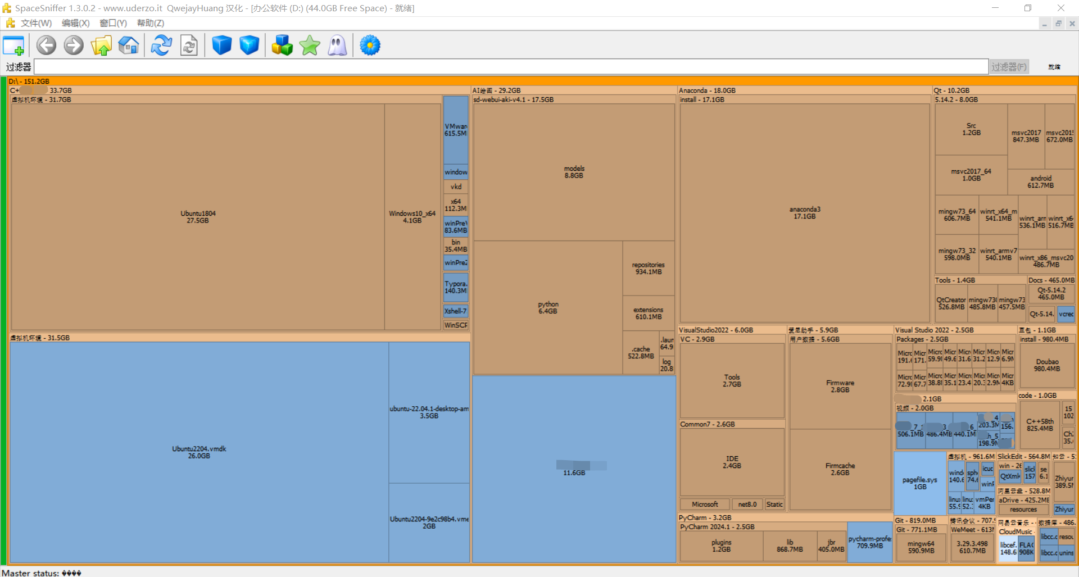Select the Doubao 980.4MB block
Screen dimensions: 1079x577
[x=1047, y=365]
